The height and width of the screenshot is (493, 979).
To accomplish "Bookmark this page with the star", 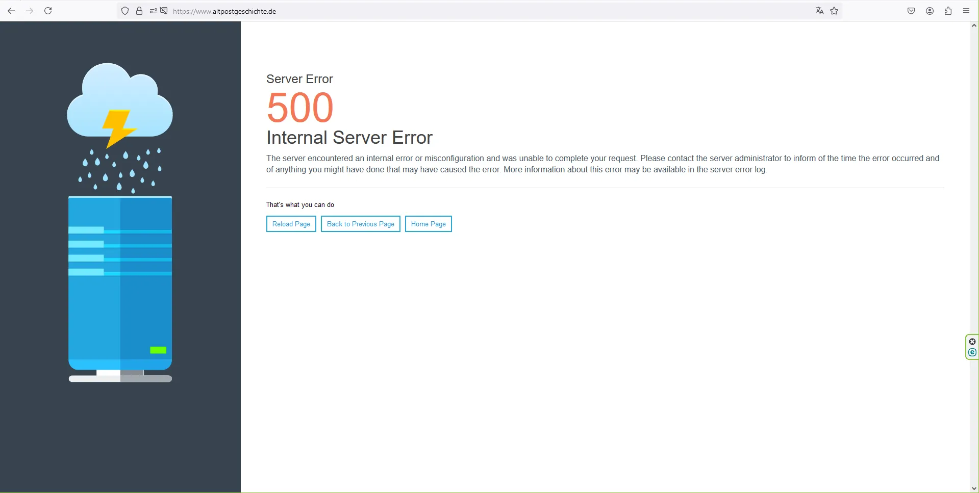I will (x=834, y=11).
